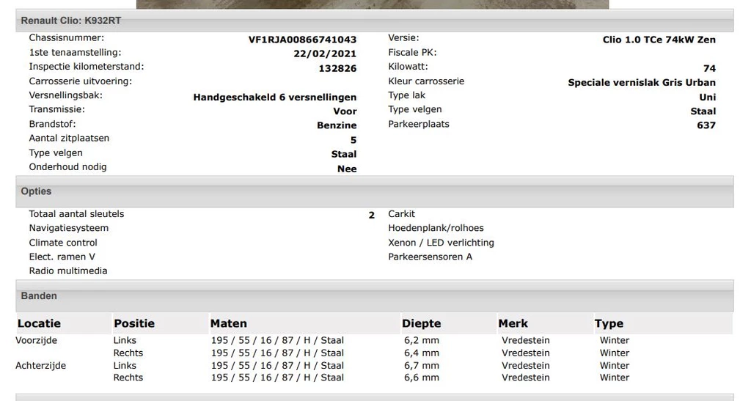Click the Diepte column header

pos(421,323)
